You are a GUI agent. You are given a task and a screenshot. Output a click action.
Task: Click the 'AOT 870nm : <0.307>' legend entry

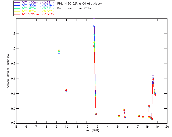[34, 11]
